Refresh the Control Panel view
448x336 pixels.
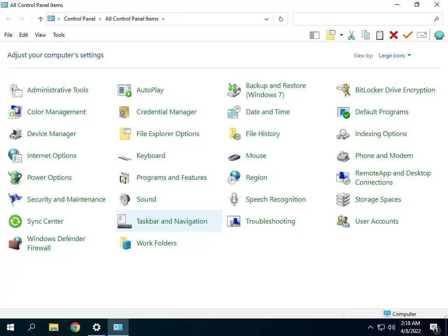[x=280, y=19]
